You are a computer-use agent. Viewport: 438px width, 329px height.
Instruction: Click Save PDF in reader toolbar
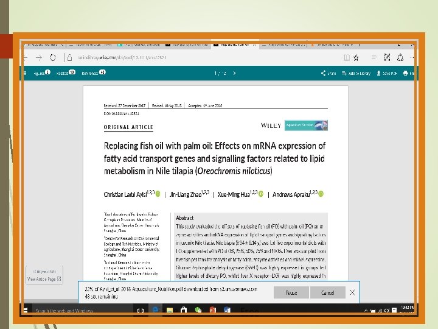pyautogui.click(x=387, y=73)
